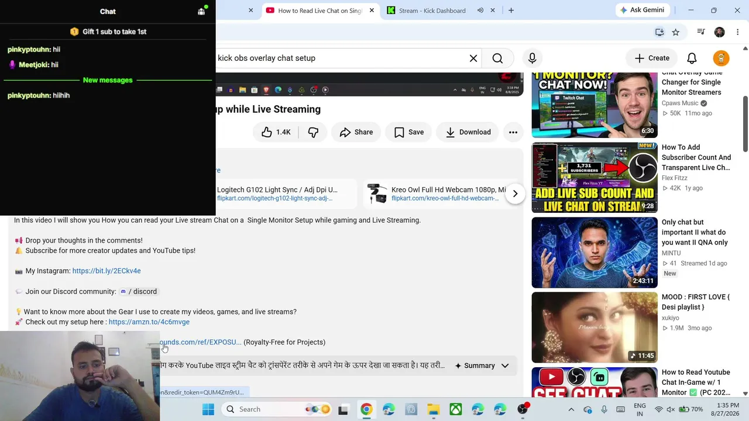Clear the YouTube search box text
749x421 pixels.
473,58
